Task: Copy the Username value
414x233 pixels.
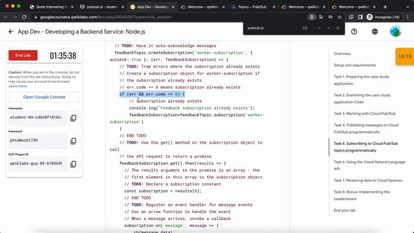Action: (73, 118)
